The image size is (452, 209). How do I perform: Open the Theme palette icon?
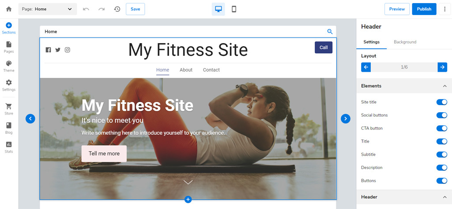point(9,63)
